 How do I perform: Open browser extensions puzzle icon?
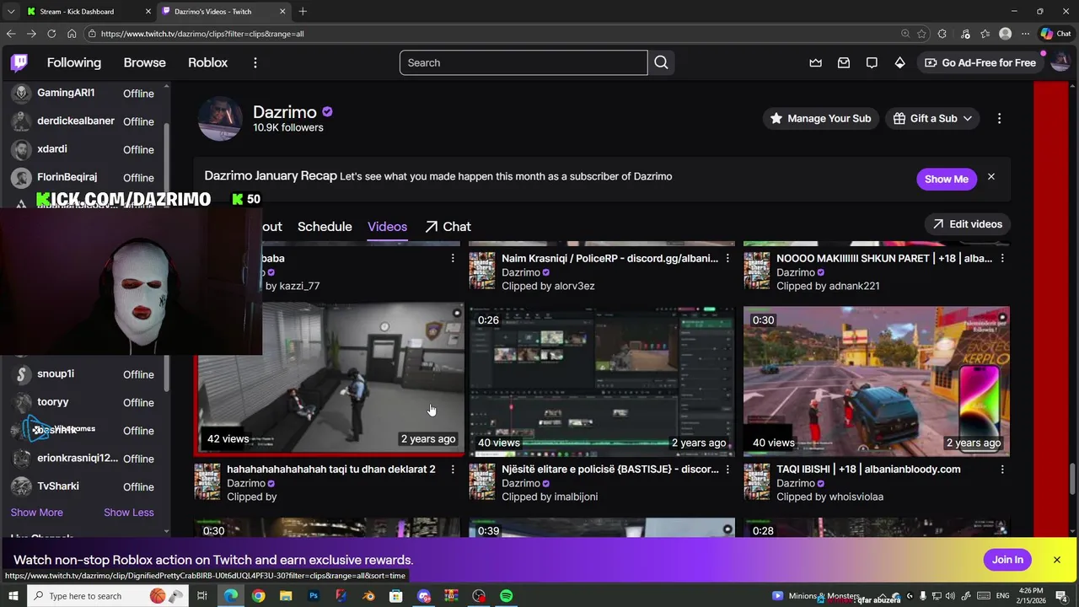pyautogui.click(x=942, y=34)
